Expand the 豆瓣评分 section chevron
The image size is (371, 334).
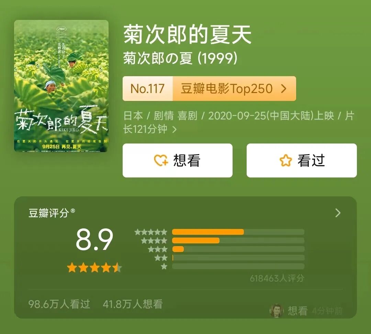coord(338,213)
